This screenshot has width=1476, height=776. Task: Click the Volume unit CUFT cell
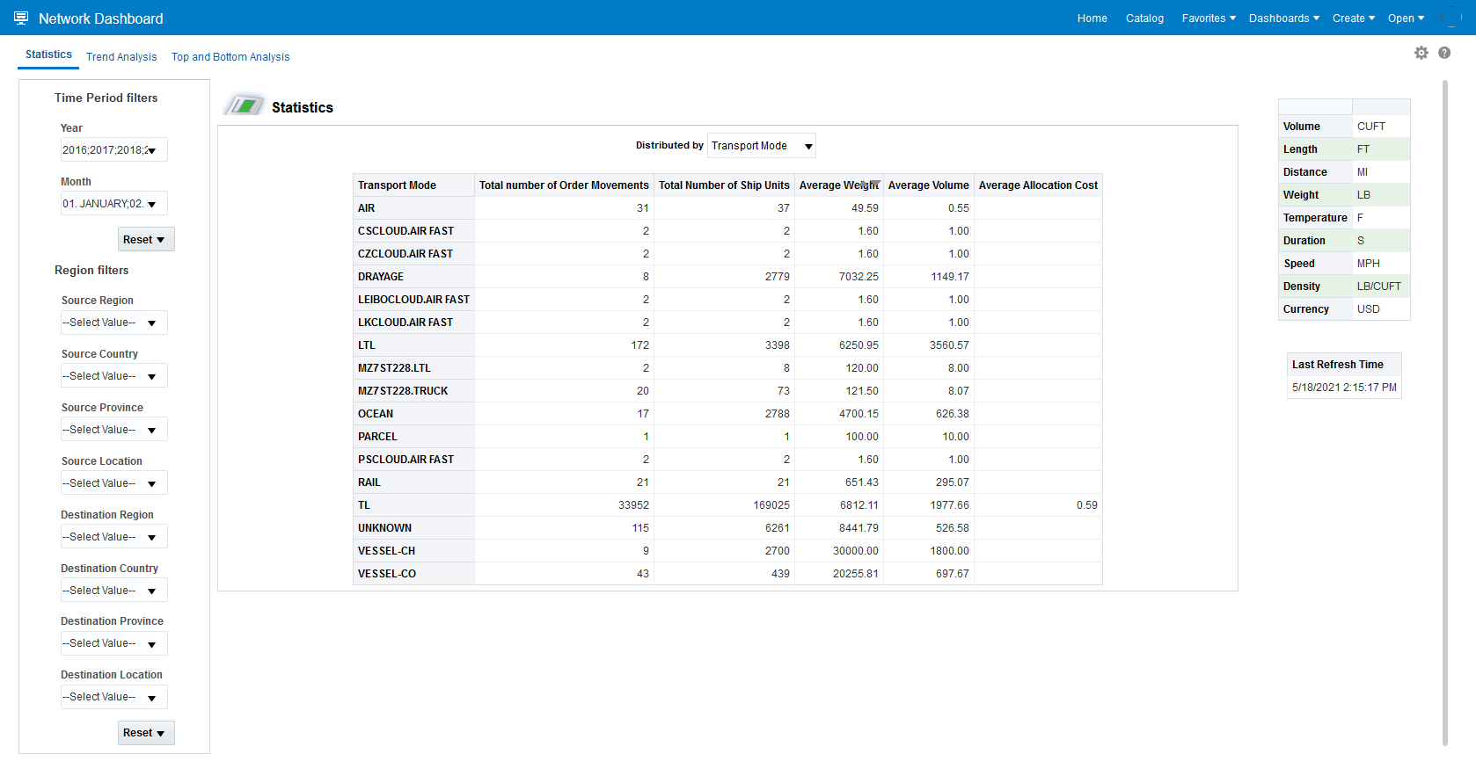click(1381, 127)
